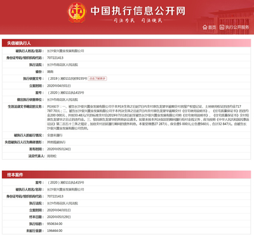Select ID code 707221413 in 终本案件 section
Screen dimensions: 254x237
tap(55, 196)
